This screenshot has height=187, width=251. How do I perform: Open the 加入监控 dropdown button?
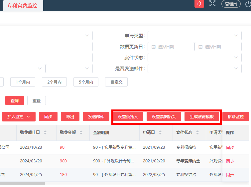[19, 117]
